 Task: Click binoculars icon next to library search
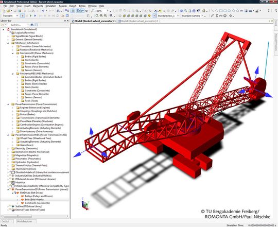[32, 25]
